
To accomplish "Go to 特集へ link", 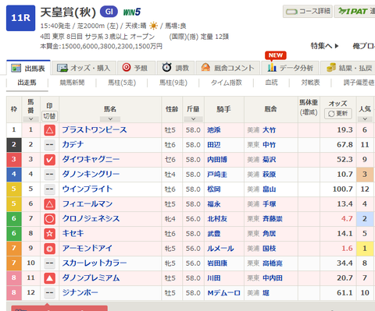I will (324, 46).
